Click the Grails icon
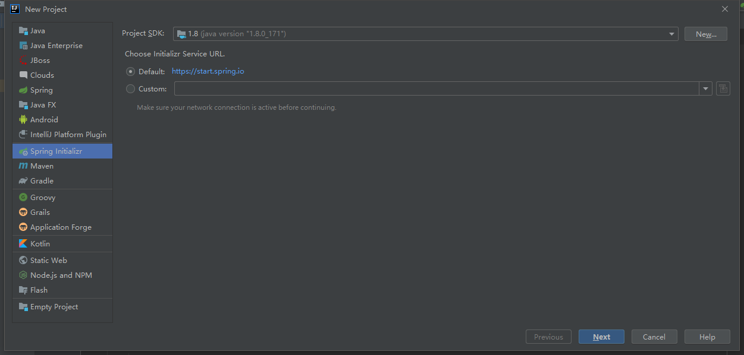This screenshot has width=744, height=355. [23, 213]
